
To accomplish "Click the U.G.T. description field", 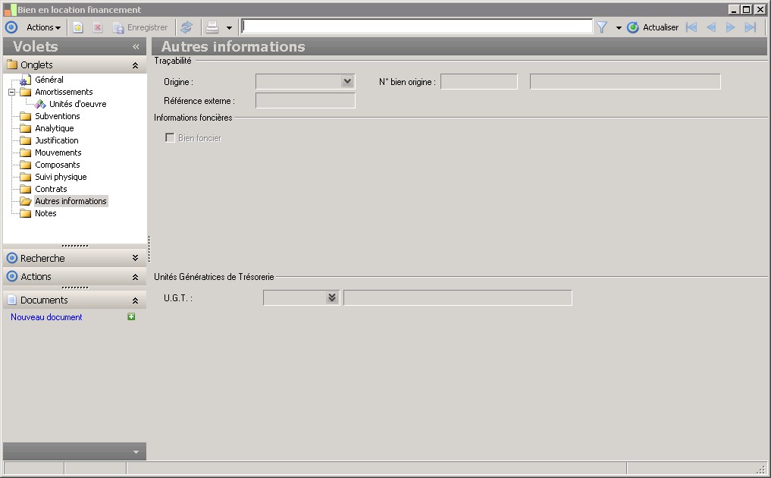I will click(x=458, y=298).
